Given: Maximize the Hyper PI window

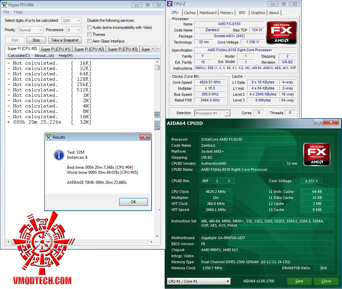Looking at the screenshot, I should 148,5.
